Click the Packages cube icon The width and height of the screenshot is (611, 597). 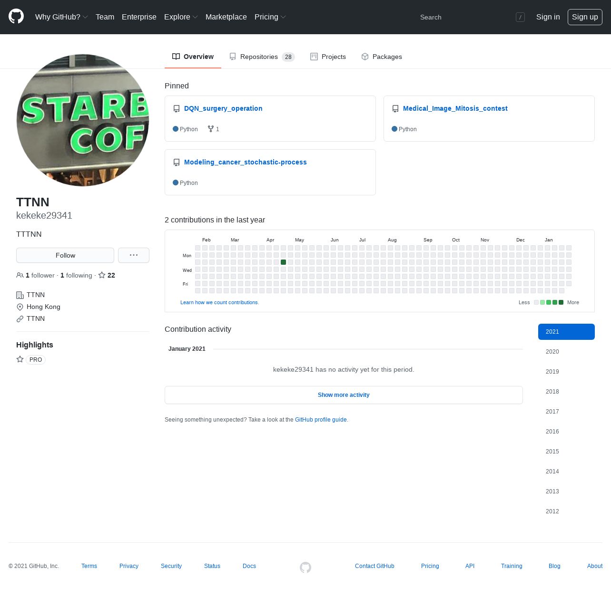click(x=365, y=57)
